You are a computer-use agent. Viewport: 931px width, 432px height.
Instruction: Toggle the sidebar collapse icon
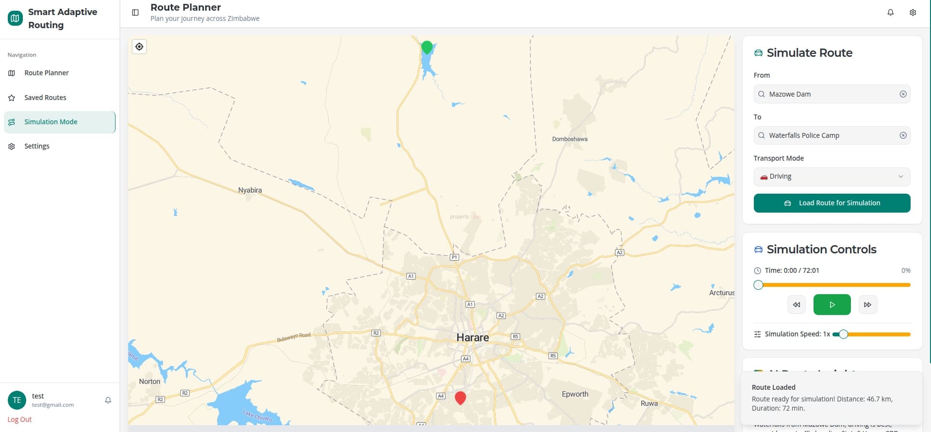click(x=135, y=13)
